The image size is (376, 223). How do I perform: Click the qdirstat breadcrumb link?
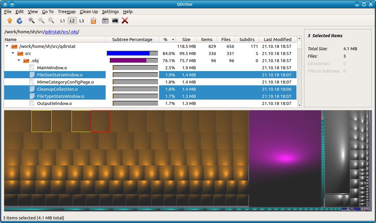(53, 32)
